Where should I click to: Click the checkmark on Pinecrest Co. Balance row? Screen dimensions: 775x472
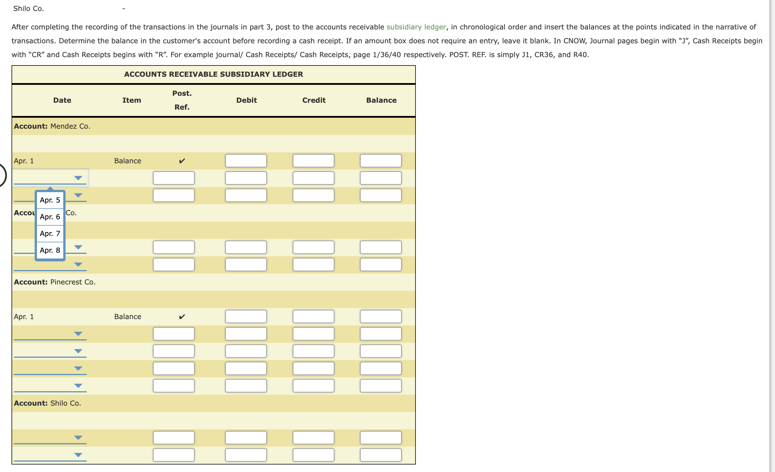[182, 316]
